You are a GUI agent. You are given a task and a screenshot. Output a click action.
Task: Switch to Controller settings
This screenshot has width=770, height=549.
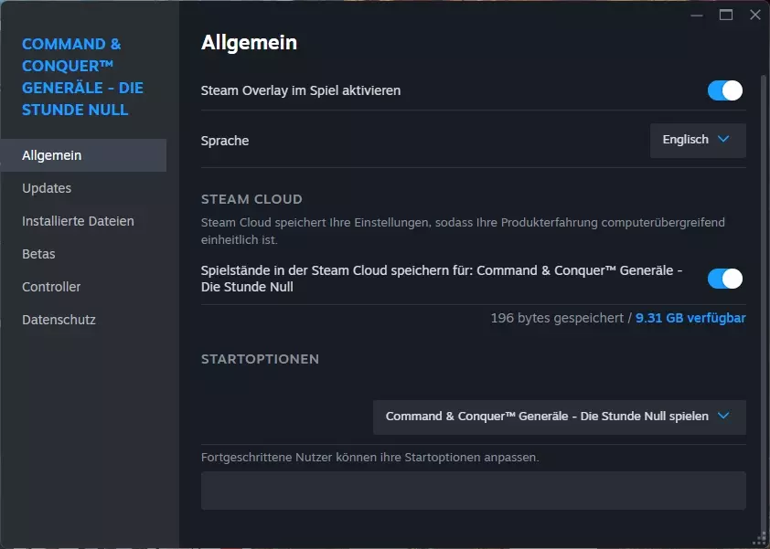coord(51,287)
